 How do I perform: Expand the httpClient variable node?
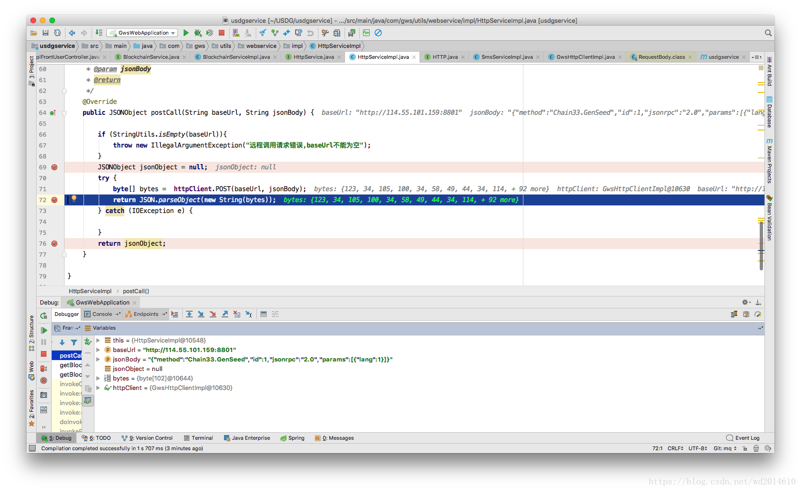[x=98, y=388]
